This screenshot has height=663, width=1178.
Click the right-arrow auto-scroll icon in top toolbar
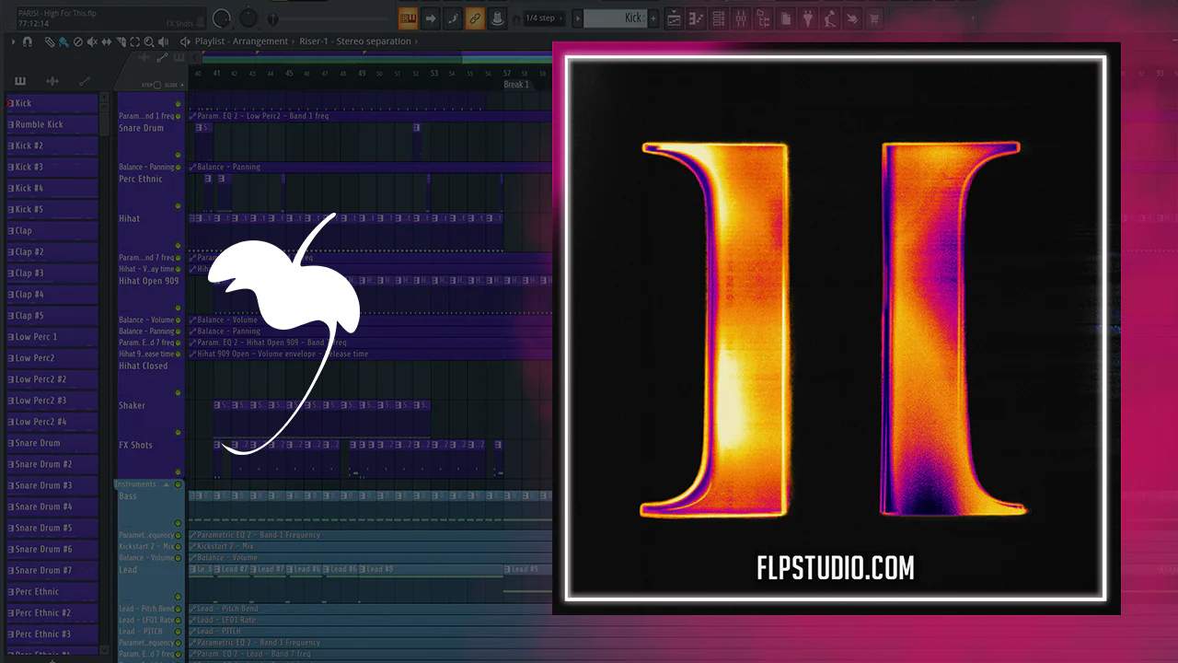pos(431,17)
